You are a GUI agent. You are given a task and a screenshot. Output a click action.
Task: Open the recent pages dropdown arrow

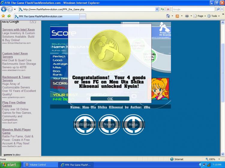15,10
